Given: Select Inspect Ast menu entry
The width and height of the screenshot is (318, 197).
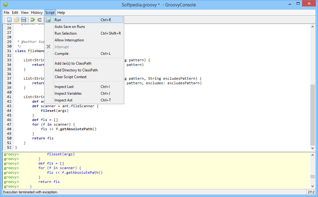Looking at the screenshot, I should point(84,100).
